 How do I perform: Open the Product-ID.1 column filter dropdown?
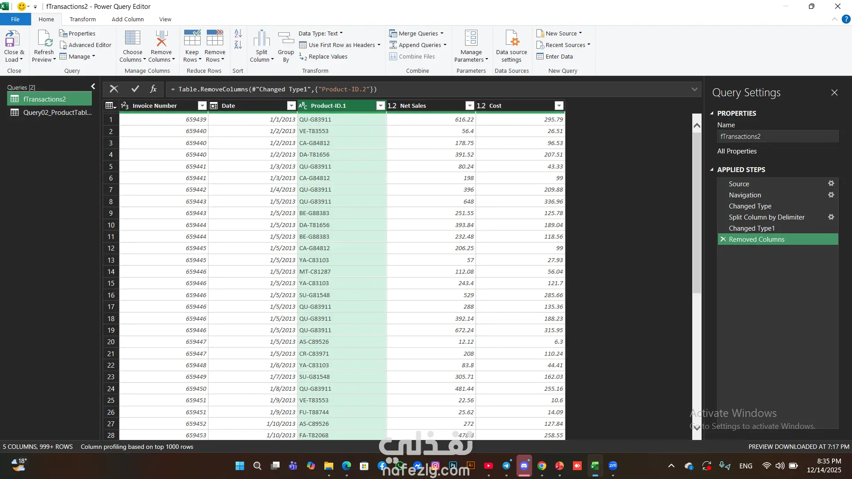[380, 106]
